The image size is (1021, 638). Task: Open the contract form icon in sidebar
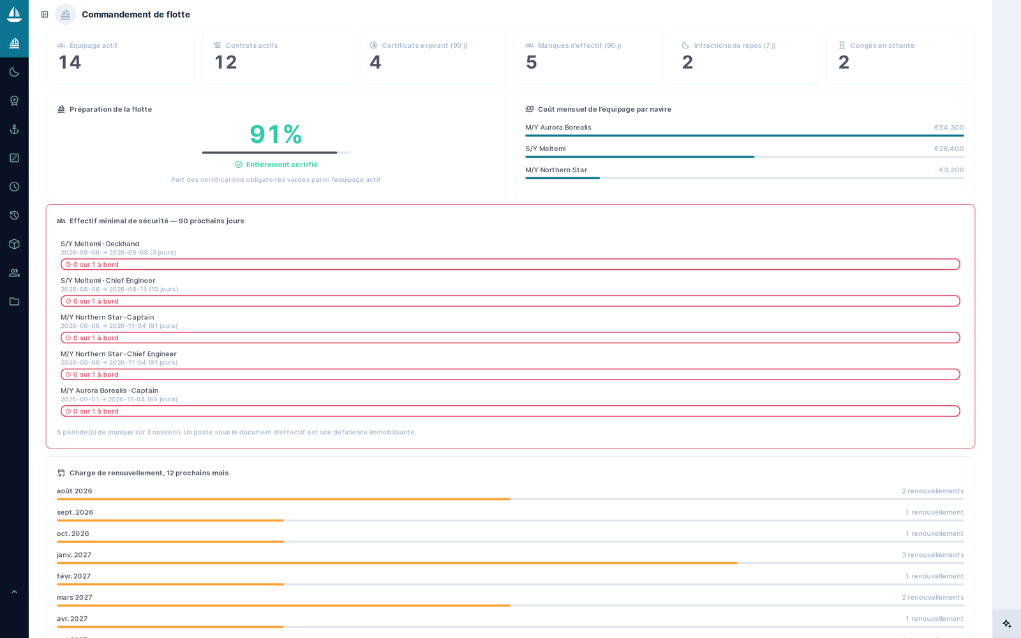click(x=14, y=158)
